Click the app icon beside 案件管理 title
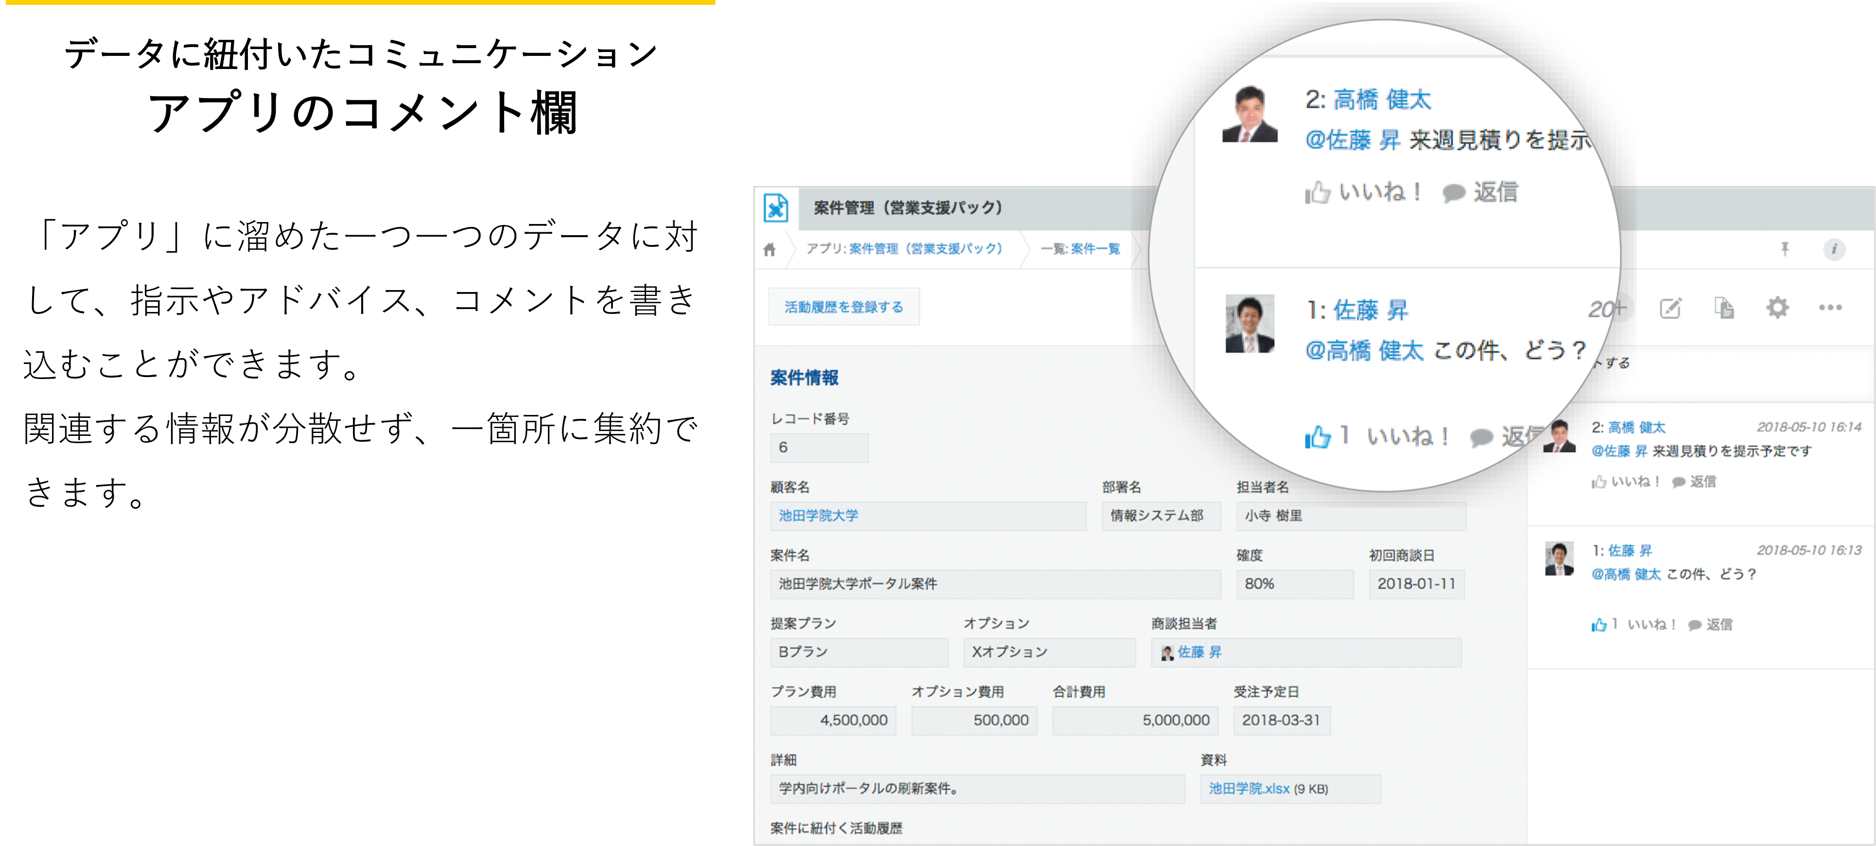The height and width of the screenshot is (846, 1876). click(775, 208)
